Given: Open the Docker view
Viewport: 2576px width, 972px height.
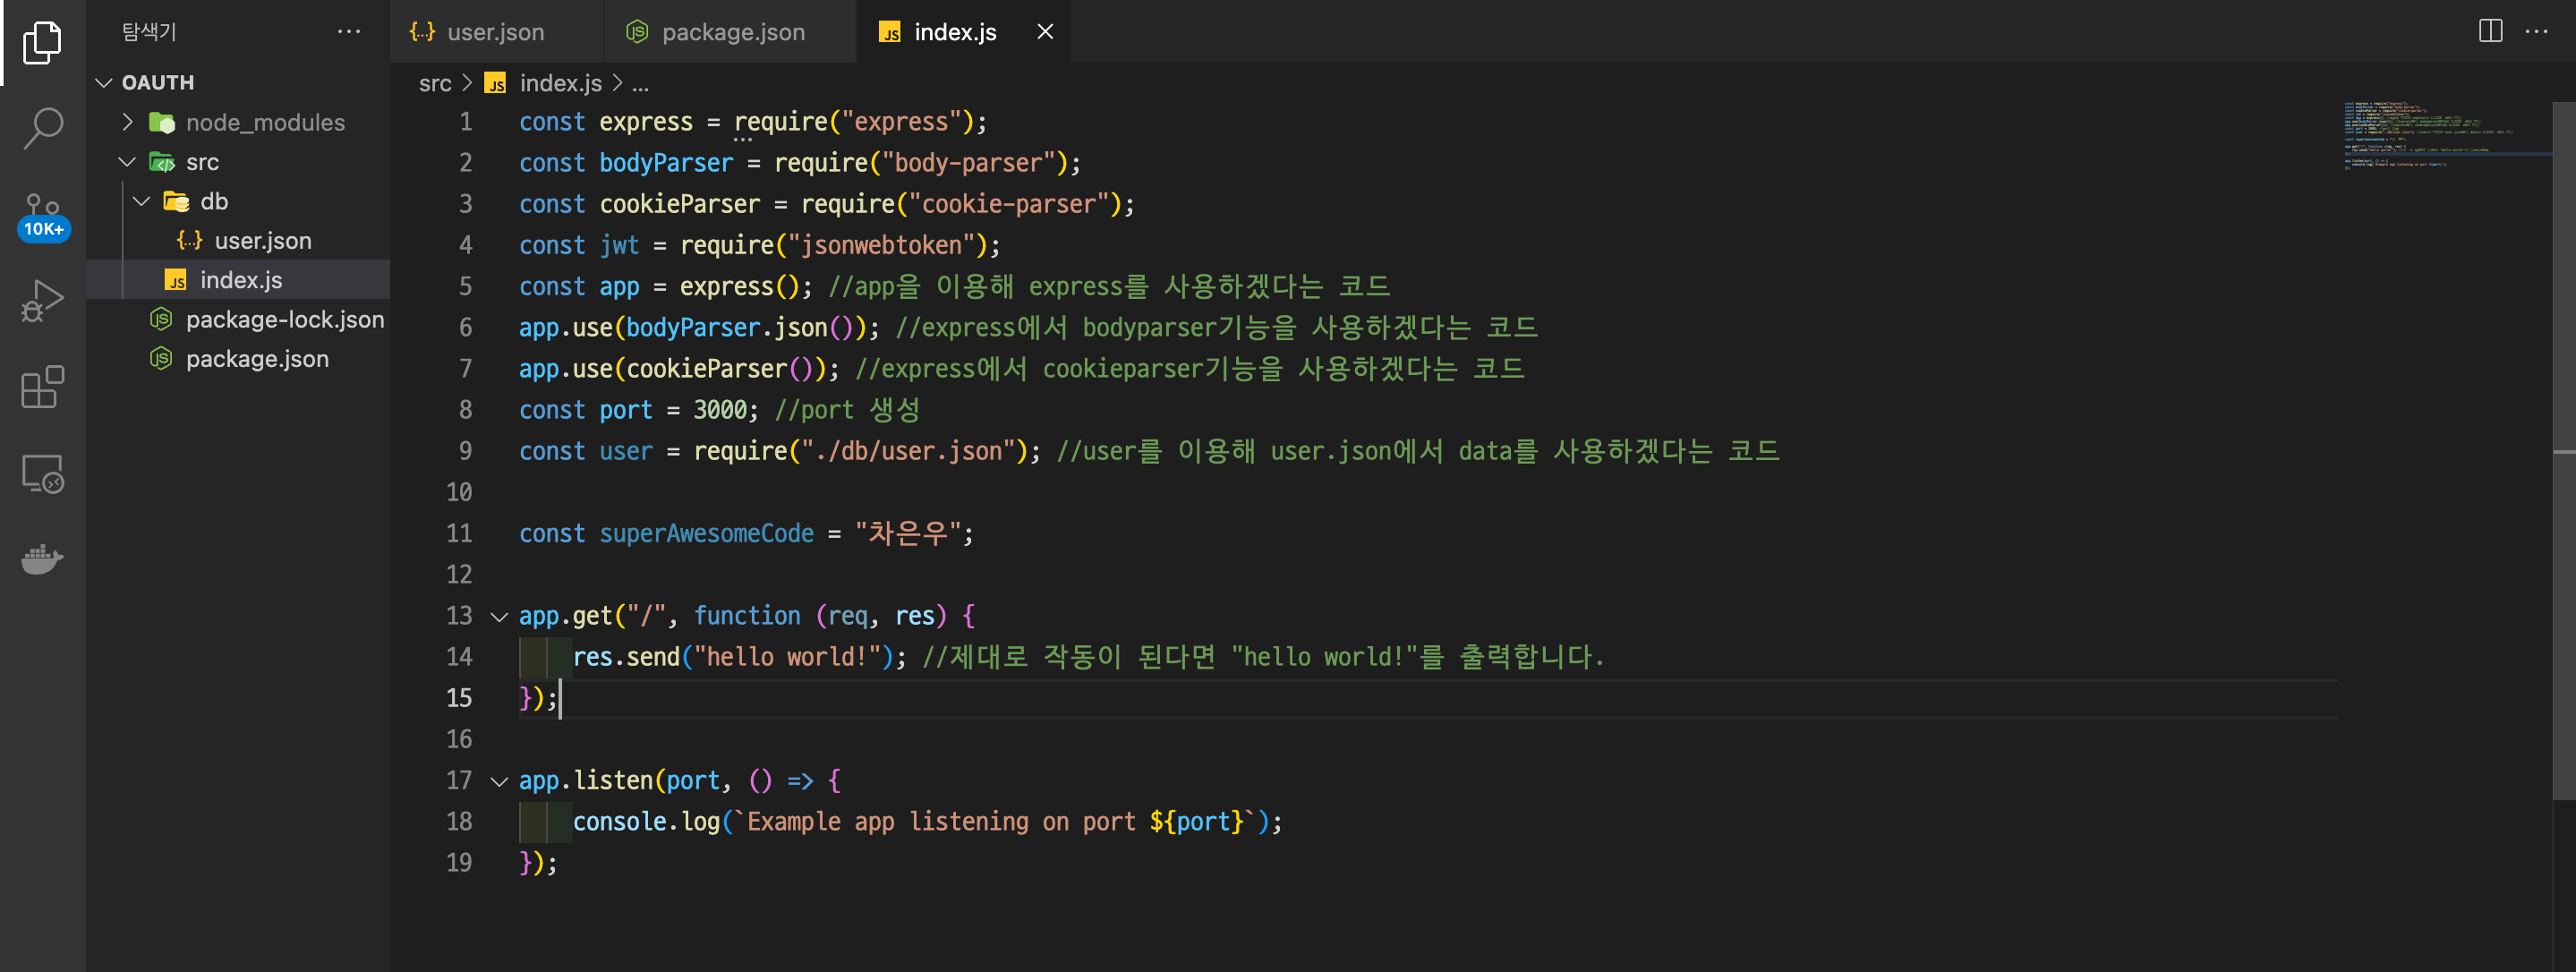Looking at the screenshot, I should tap(42, 559).
